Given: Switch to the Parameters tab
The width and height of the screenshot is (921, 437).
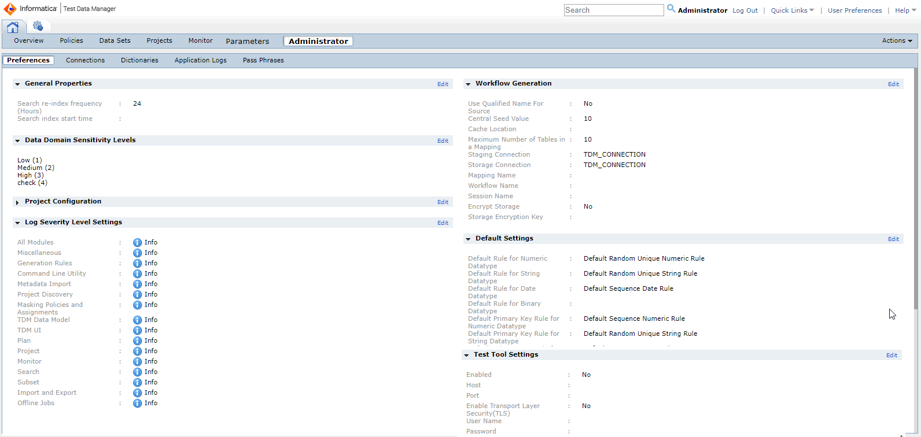Looking at the screenshot, I should coord(248,41).
